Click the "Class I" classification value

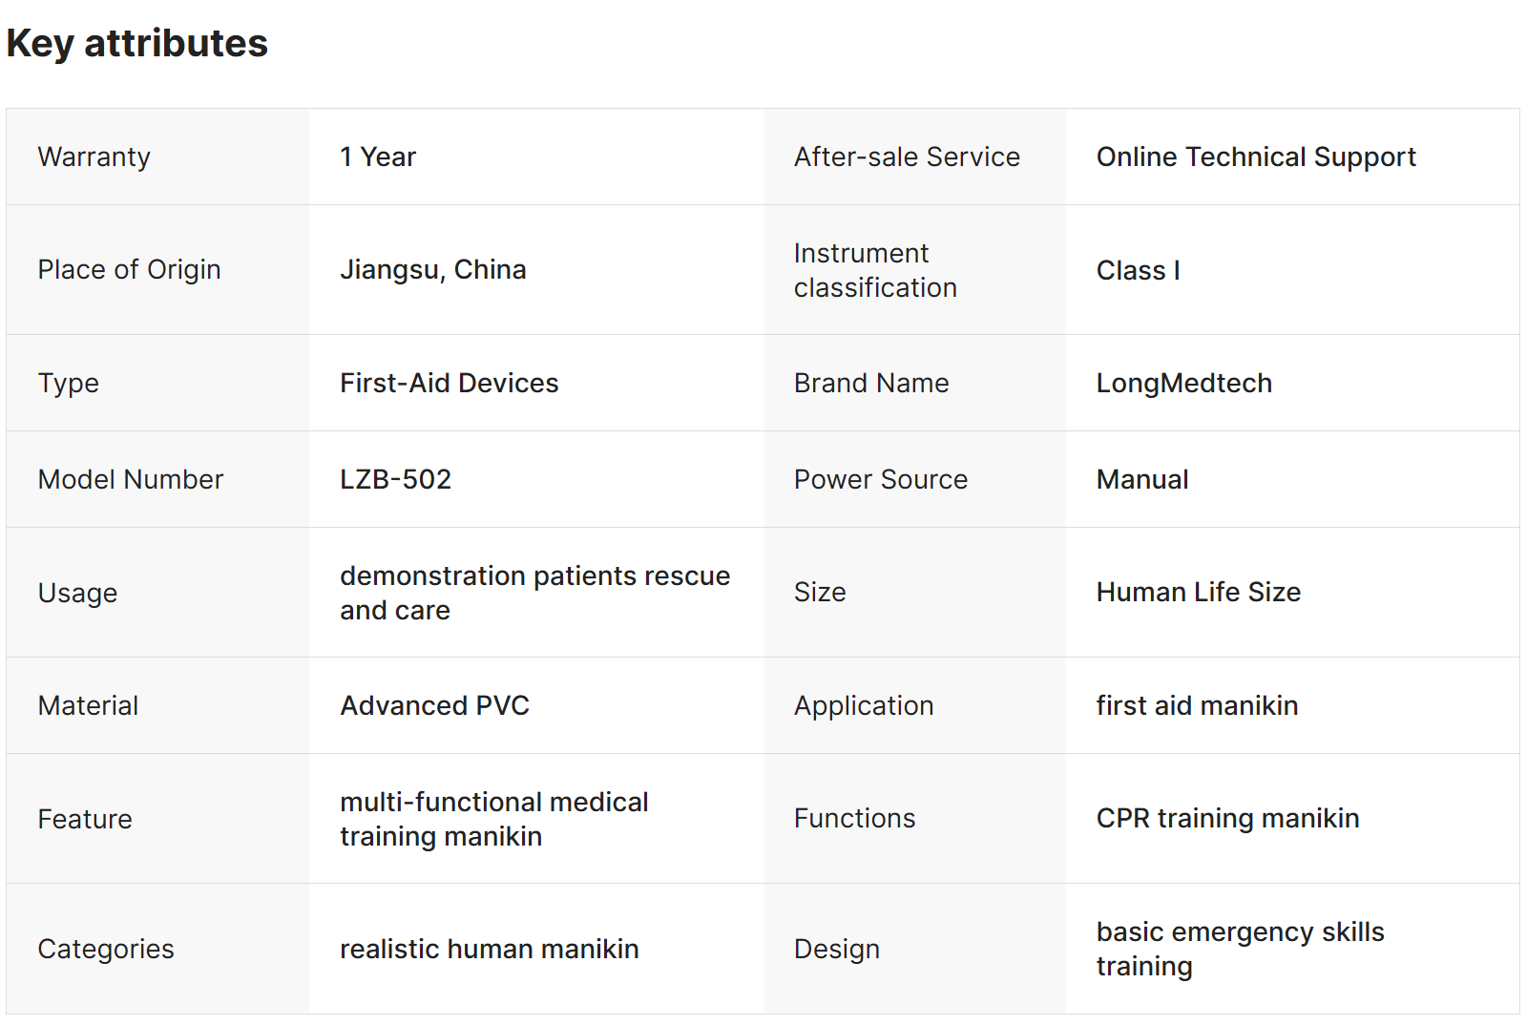point(1138,271)
